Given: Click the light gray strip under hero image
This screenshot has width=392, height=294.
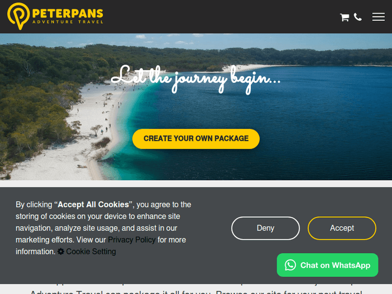Looking at the screenshot, I should point(196,184).
